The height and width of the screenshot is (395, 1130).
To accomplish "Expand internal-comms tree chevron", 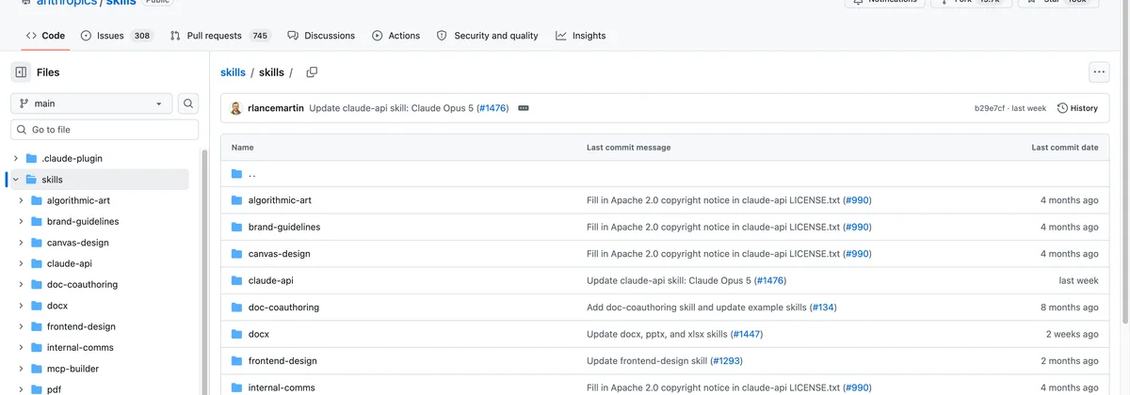I will click(21, 348).
